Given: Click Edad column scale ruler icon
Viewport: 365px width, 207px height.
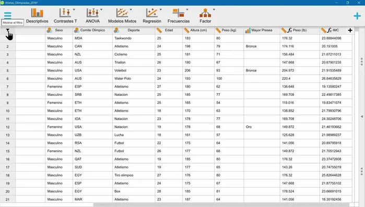Looking at the screenshot, I should tap(159, 30).
